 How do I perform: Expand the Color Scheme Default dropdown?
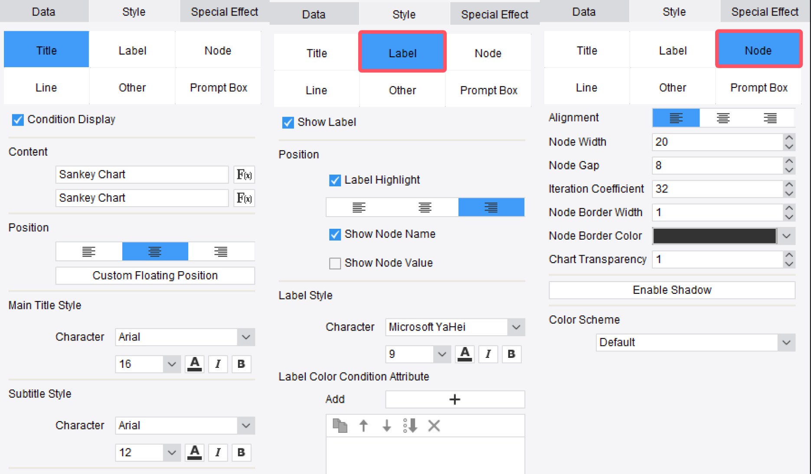pos(786,343)
